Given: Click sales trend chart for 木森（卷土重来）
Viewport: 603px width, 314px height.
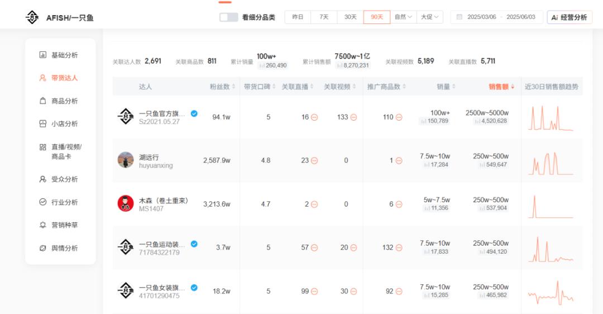Looking at the screenshot, I should (551, 207).
